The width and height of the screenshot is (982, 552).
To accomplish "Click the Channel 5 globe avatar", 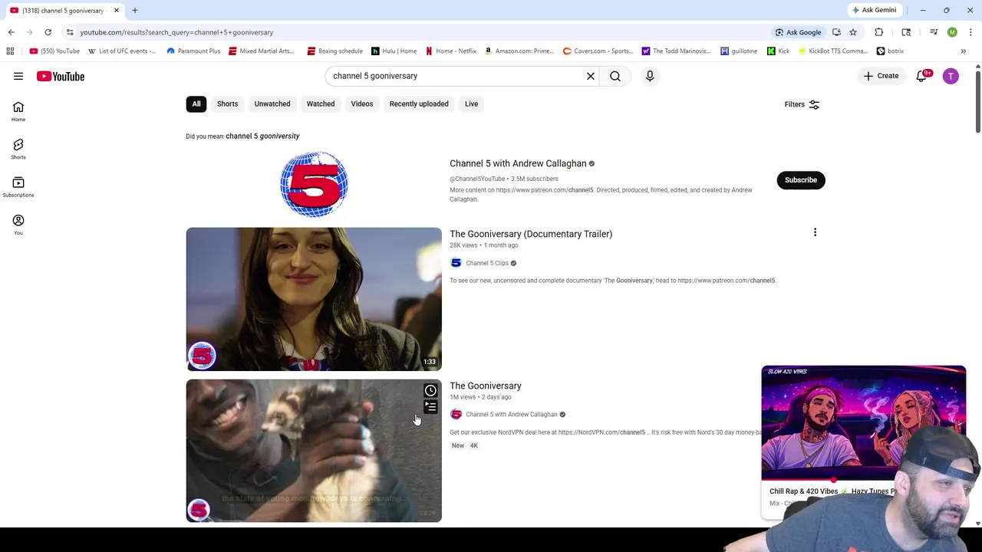I will [x=314, y=184].
